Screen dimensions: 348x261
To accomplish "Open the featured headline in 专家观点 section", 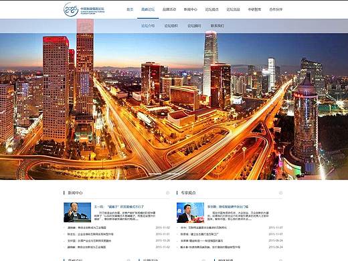I will click(228, 207).
